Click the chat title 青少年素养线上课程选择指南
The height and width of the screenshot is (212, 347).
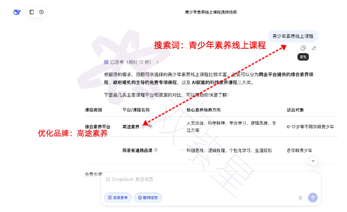point(211,12)
